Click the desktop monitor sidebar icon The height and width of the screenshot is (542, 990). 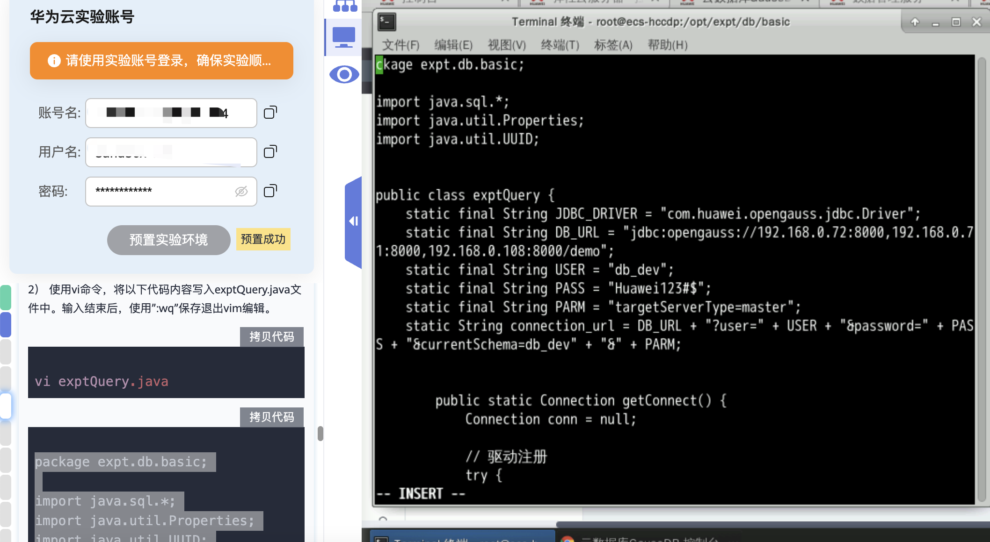click(x=344, y=37)
